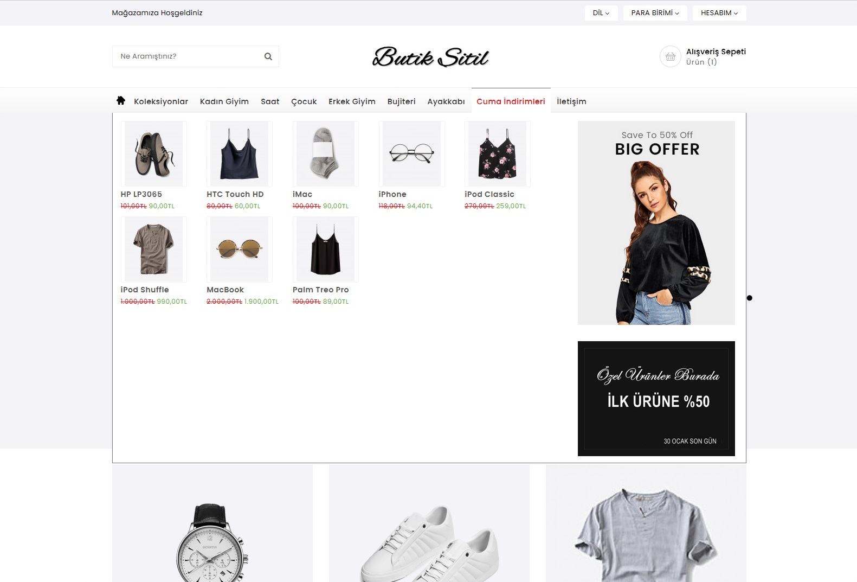Click the İLK ÜRÜNE %50 black banner
Viewport: 857px width, 582px height.
click(x=656, y=399)
